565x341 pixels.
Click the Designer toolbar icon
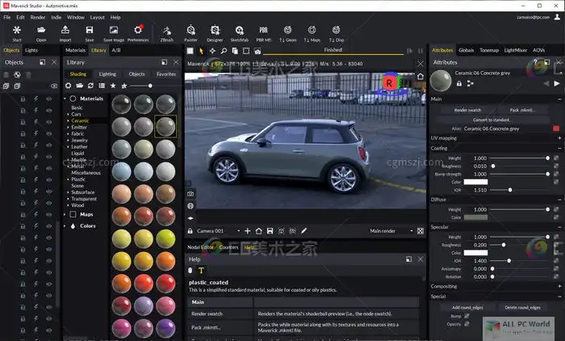point(215,30)
